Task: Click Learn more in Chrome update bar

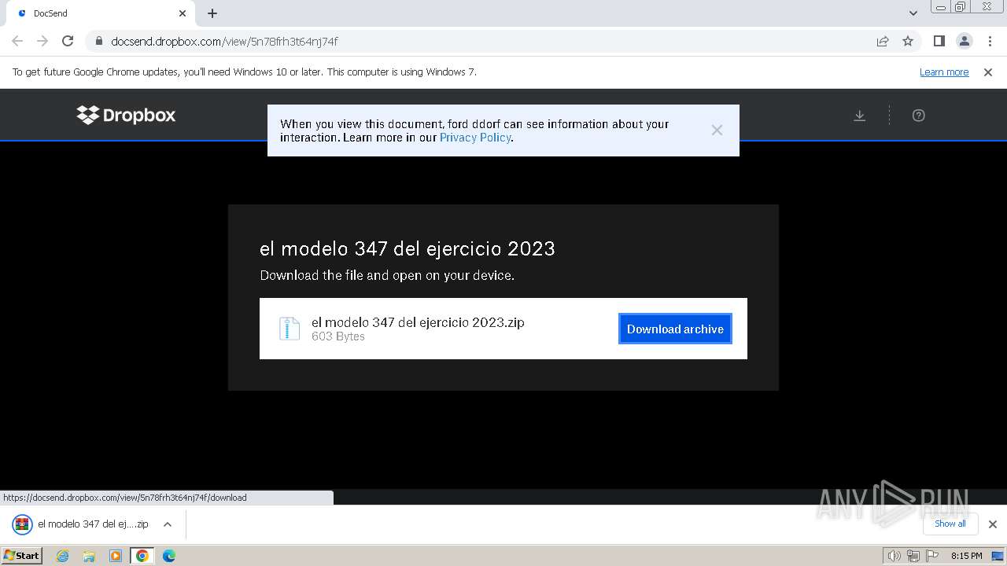Action: pyautogui.click(x=944, y=72)
